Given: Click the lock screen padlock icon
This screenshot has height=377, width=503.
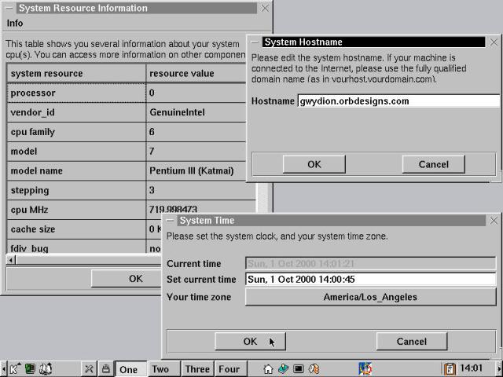Looking at the screenshot, I should [105, 368].
